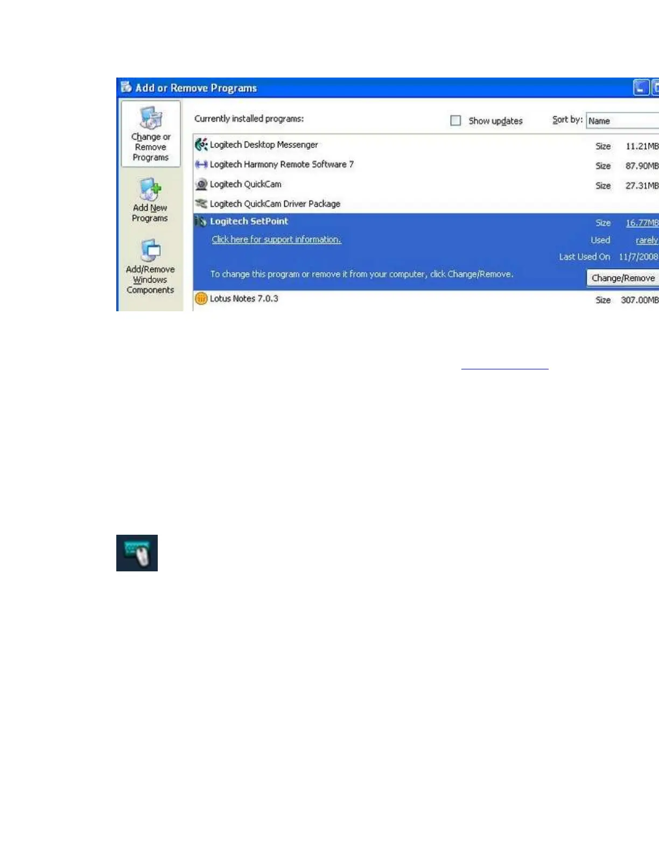Select the Logitech QuickCam program name
Image resolution: width=659 pixels, height=853 pixels.
point(246,184)
